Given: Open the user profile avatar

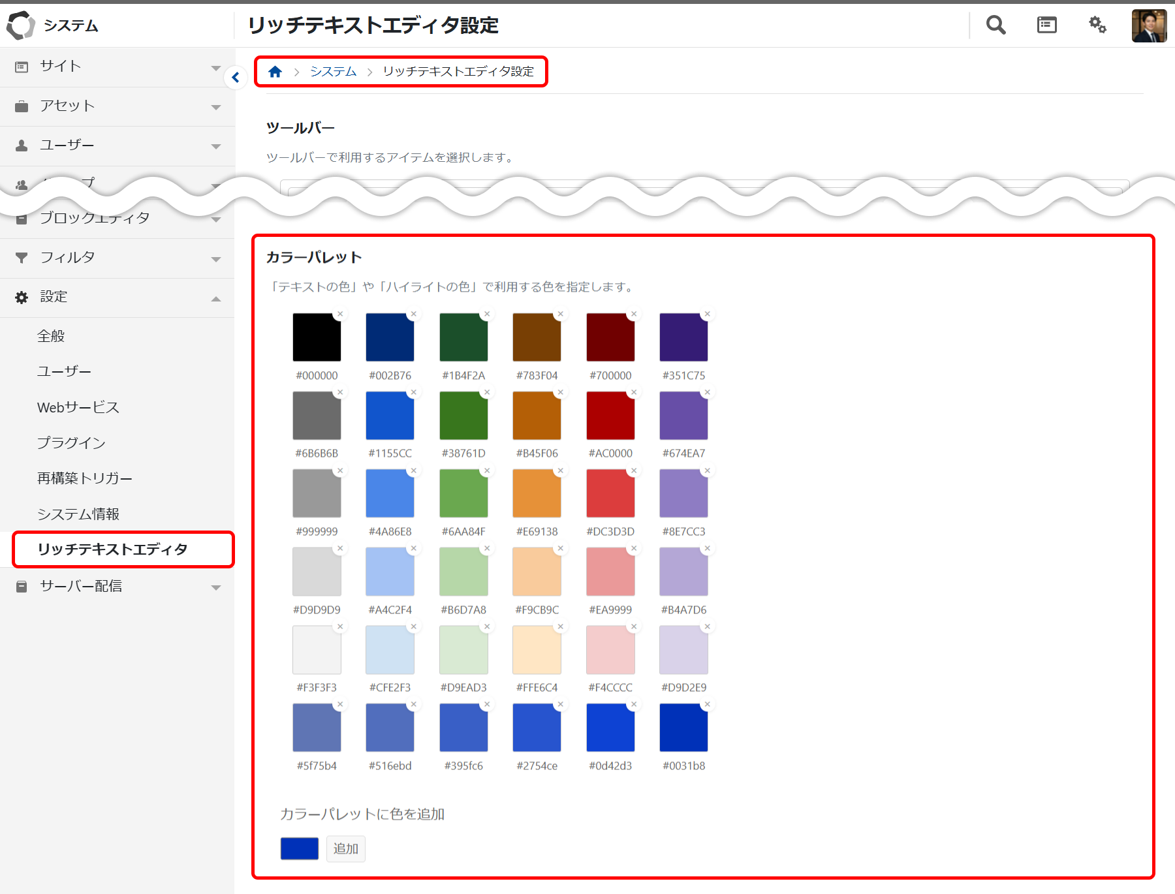Looking at the screenshot, I should pos(1148,26).
